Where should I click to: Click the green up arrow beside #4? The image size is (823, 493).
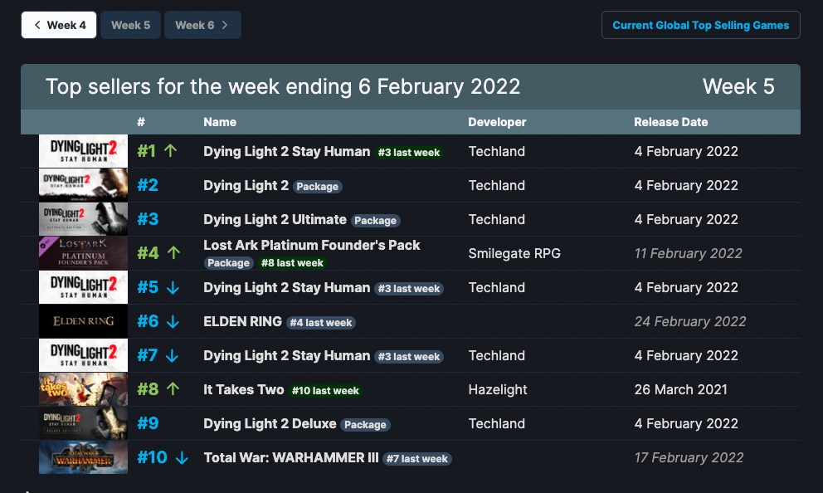[x=173, y=252]
